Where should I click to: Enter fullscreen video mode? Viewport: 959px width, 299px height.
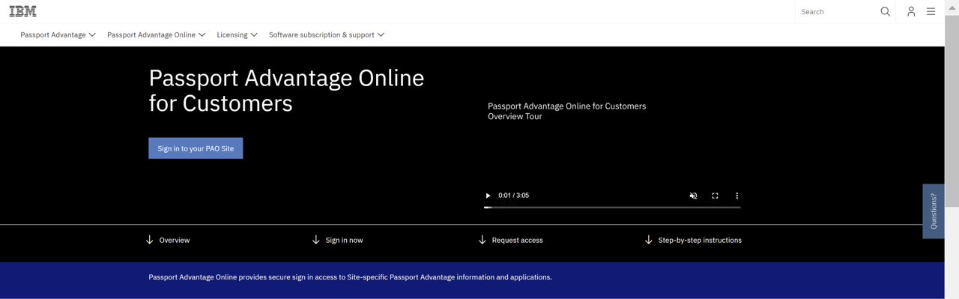pos(715,196)
